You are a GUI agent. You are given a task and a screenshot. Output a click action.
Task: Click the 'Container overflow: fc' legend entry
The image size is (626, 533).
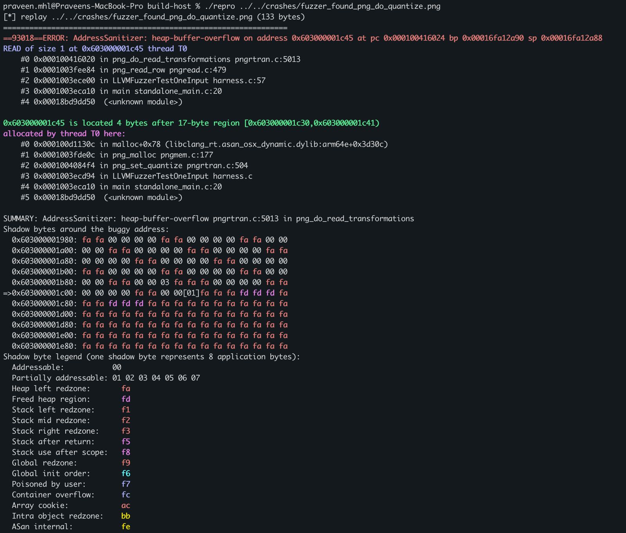coord(71,494)
